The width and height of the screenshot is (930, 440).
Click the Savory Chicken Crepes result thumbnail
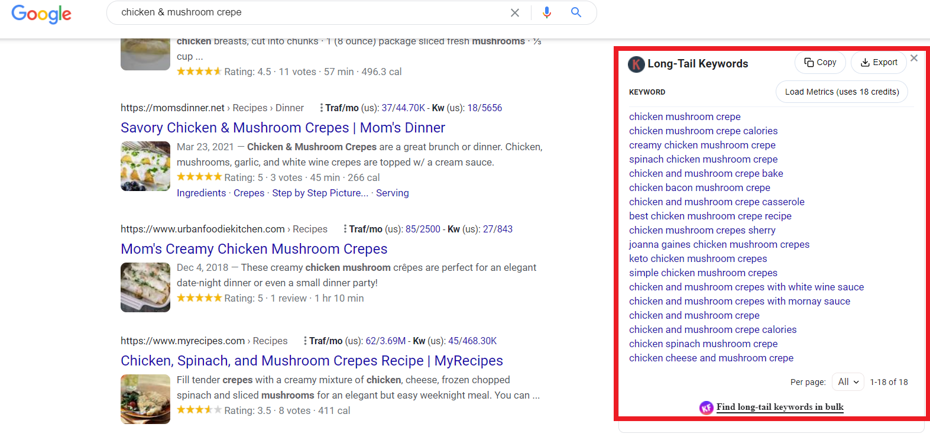(145, 166)
